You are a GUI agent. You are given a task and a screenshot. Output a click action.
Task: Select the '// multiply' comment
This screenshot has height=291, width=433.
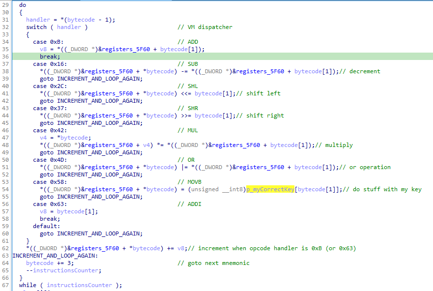click(x=334, y=145)
